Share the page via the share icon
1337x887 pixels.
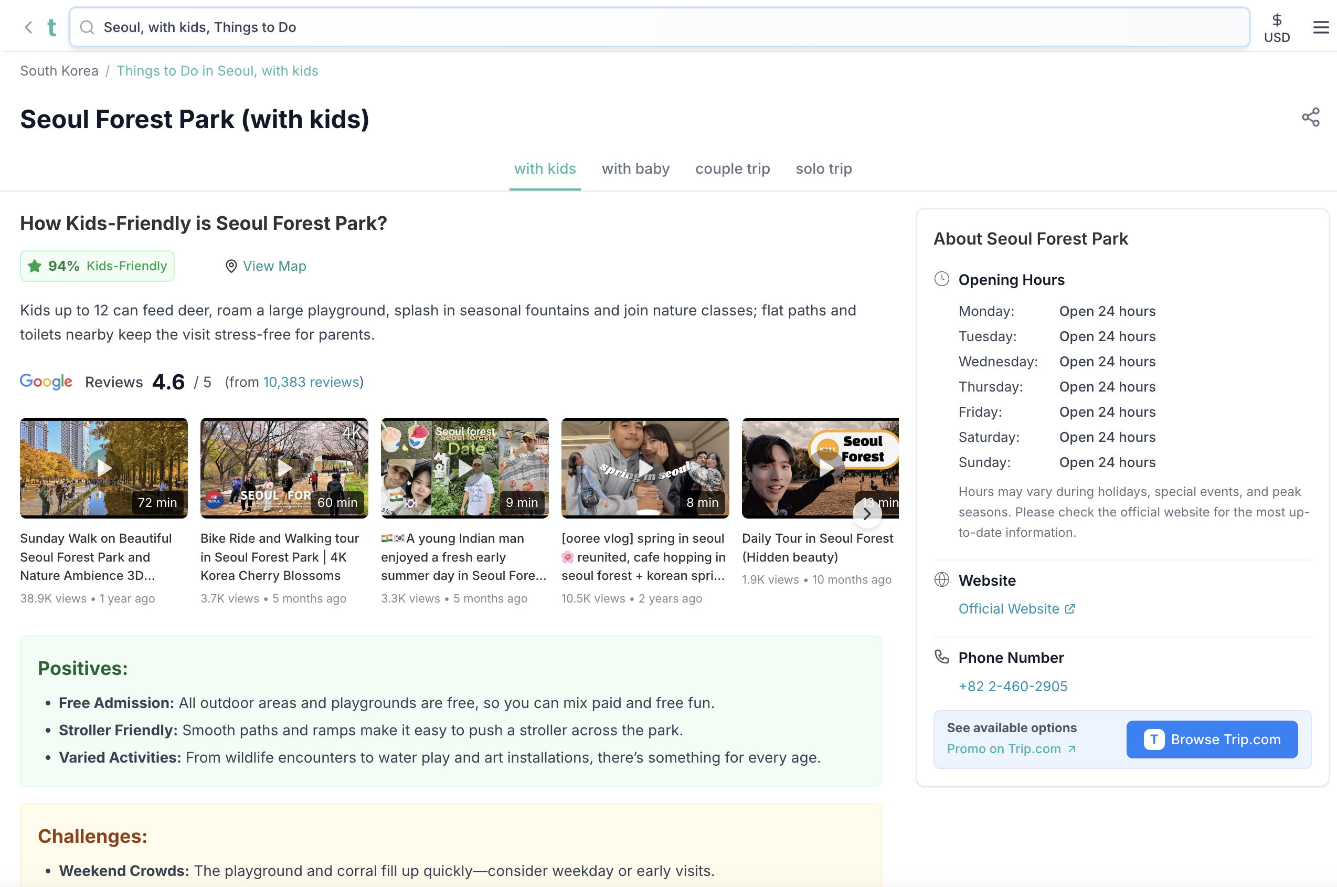[x=1311, y=117]
